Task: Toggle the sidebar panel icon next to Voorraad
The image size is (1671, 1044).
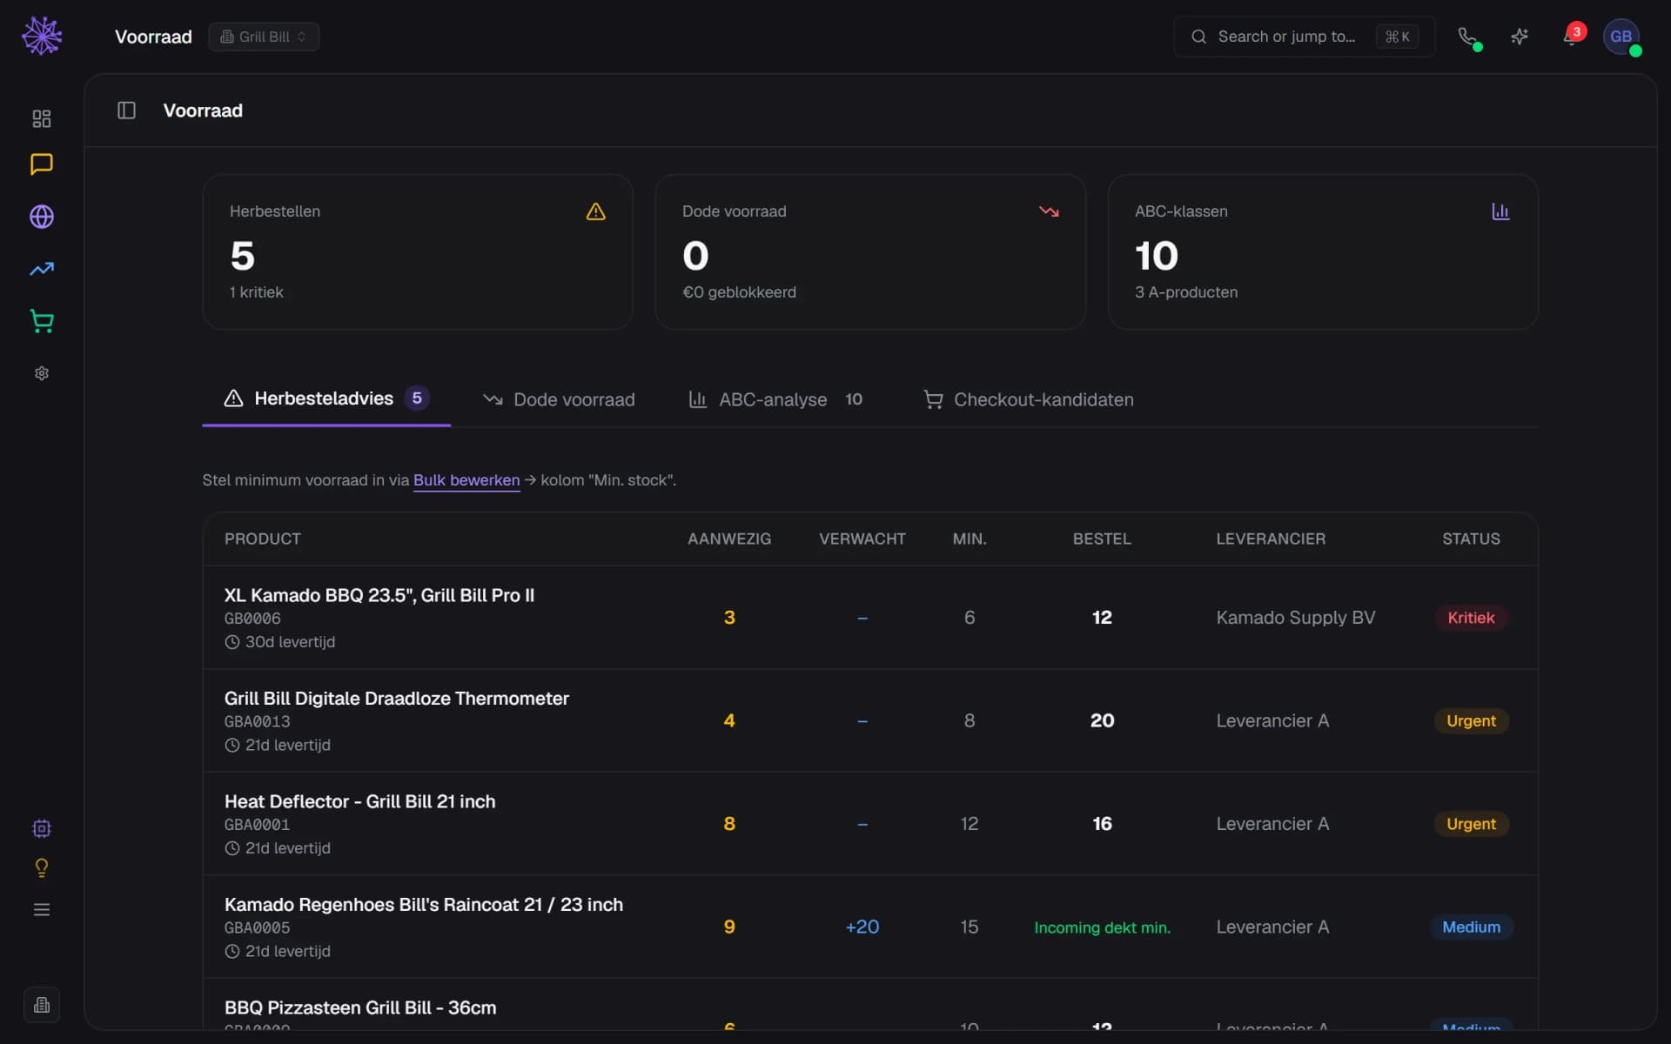Action: click(x=126, y=110)
